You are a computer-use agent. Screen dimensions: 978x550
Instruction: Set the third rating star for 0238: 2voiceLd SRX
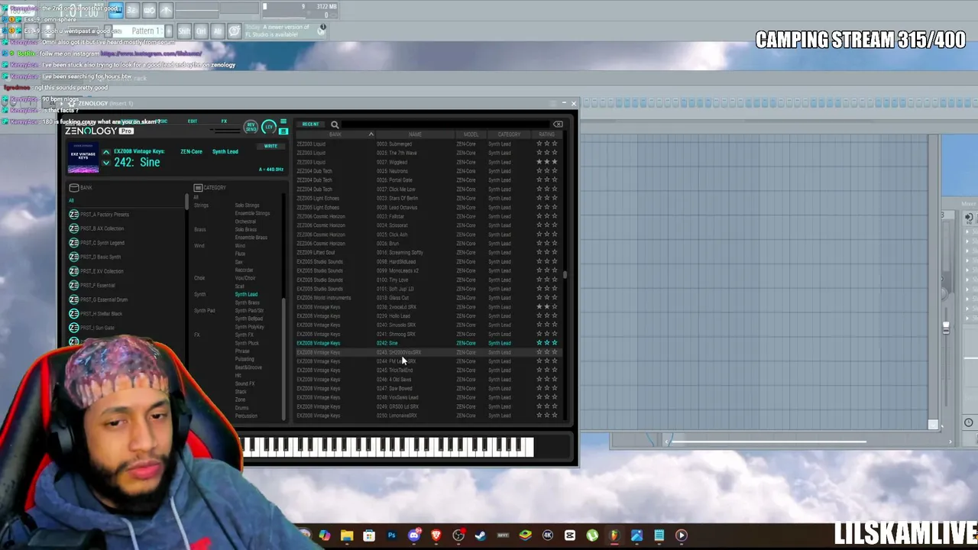point(554,307)
